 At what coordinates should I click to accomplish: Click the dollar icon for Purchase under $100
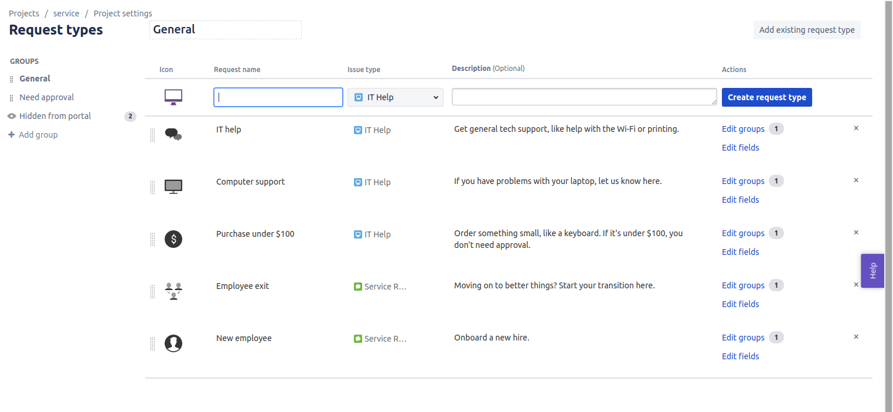pos(173,239)
